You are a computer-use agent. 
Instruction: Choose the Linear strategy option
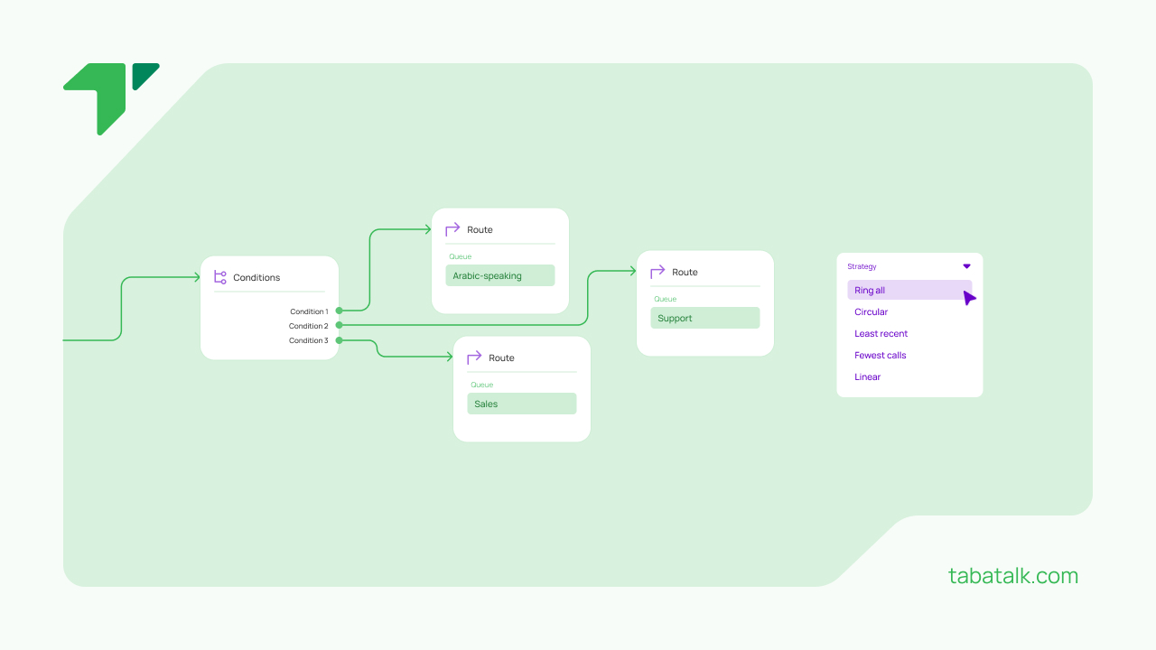868,377
